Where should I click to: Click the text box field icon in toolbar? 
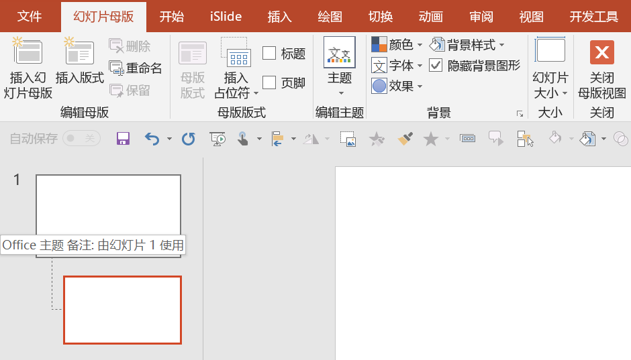(468, 139)
